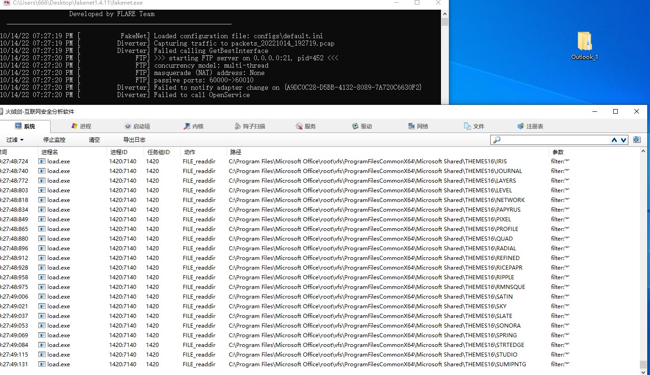Switch to the 启动项 (Startup) tab
650x375 pixels.
[137, 127]
